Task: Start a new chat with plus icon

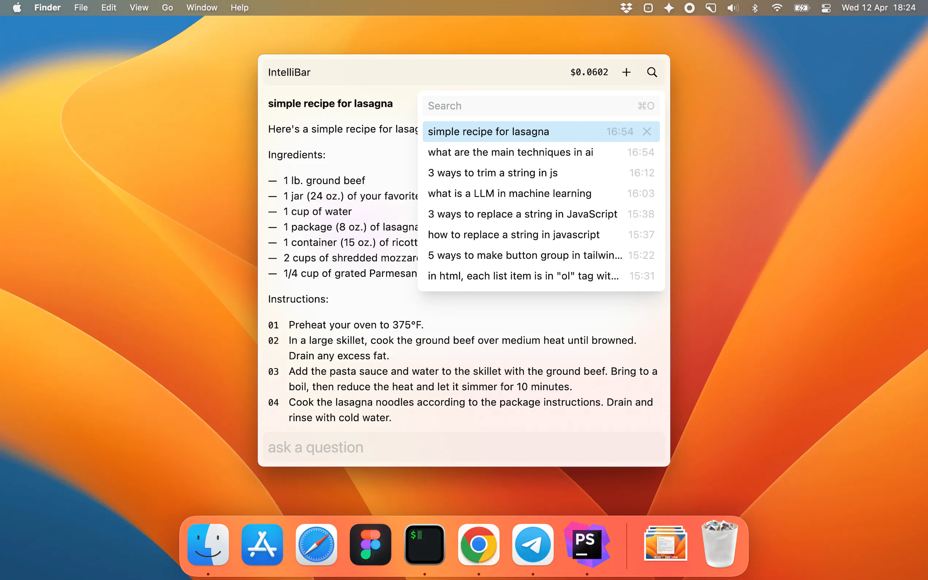Action: pyautogui.click(x=626, y=72)
